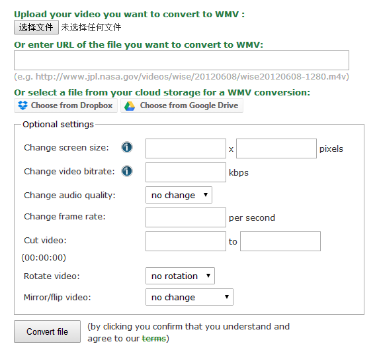Open the Rotate video dropdown

180,276
